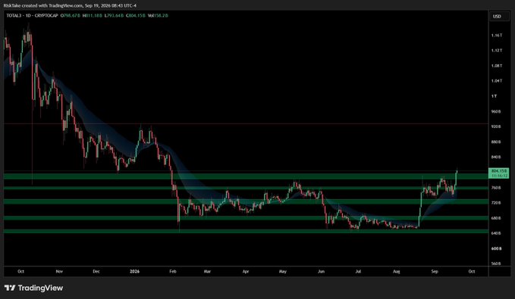The width and height of the screenshot is (515, 299).
Task: Click the May date on the time axis
Action: [x=283, y=272]
